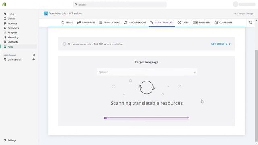
Task: Click the page vertical scrollbar
Action: pos(256,95)
